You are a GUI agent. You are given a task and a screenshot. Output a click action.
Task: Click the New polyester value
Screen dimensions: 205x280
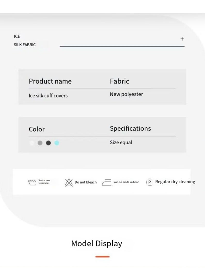click(x=126, y=94)
